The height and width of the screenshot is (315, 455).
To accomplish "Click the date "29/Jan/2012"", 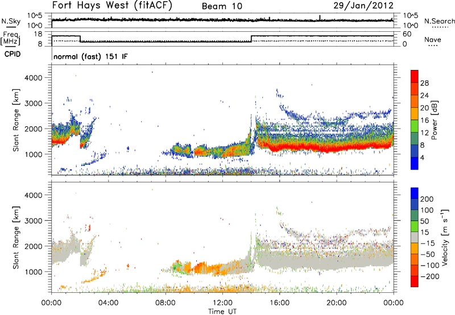I will coord(363,6).
